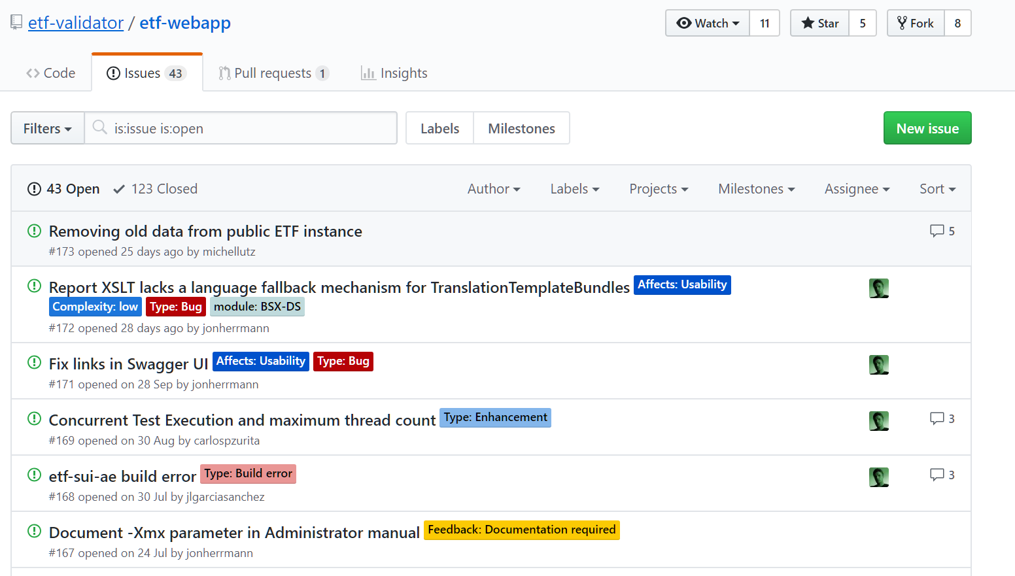Screen dimensions: 1015x576
Task: Click the open-issue icon for etf-sui-ae build error
Action: 34,475
